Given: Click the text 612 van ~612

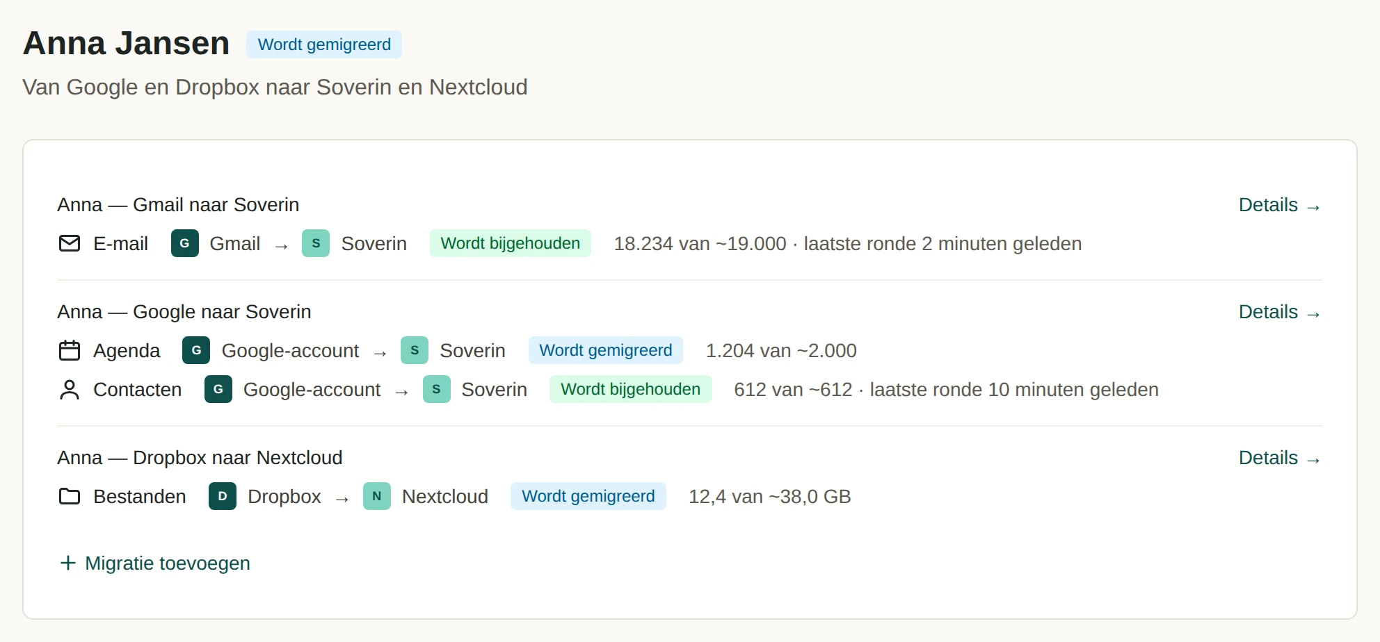Looking at the screenshot, I should click(x=793, y=390).
